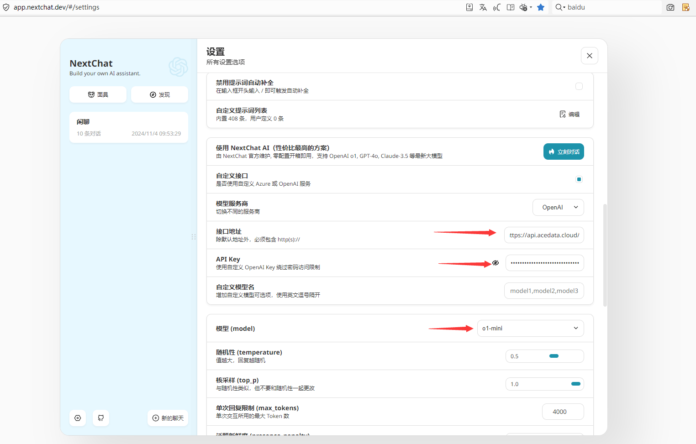Open settings via the hexagon icon
Viewport: 696px width, 444px height.
point(78,418)
